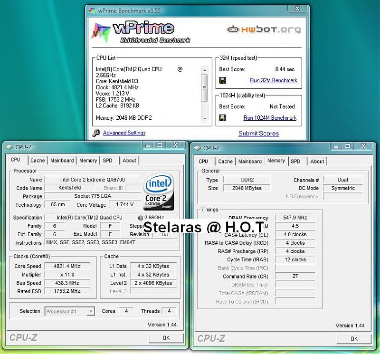
Task: Click scroll up arrow in CPU List
Action: coord(205,70)
